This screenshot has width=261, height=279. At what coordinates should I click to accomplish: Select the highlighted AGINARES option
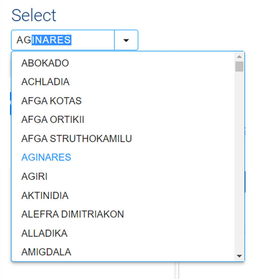(46, 157)
